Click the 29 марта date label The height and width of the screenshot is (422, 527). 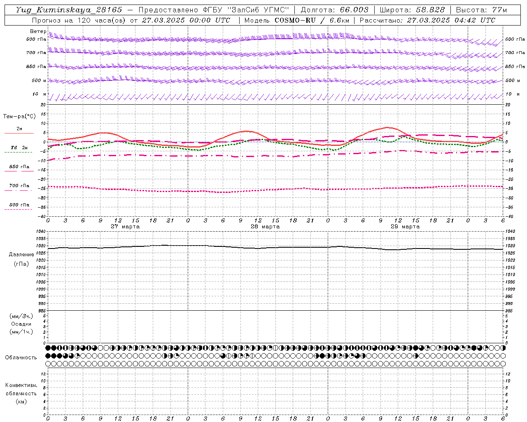(405, 226)
